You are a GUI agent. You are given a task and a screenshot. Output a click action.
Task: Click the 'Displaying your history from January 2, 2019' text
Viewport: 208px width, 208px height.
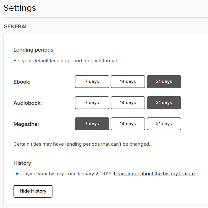tap(63, 174)
